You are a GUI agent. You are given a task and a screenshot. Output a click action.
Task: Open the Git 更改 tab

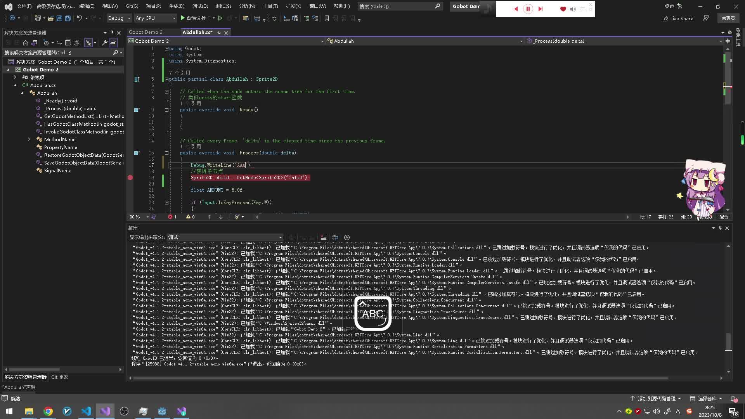[59, 377]
